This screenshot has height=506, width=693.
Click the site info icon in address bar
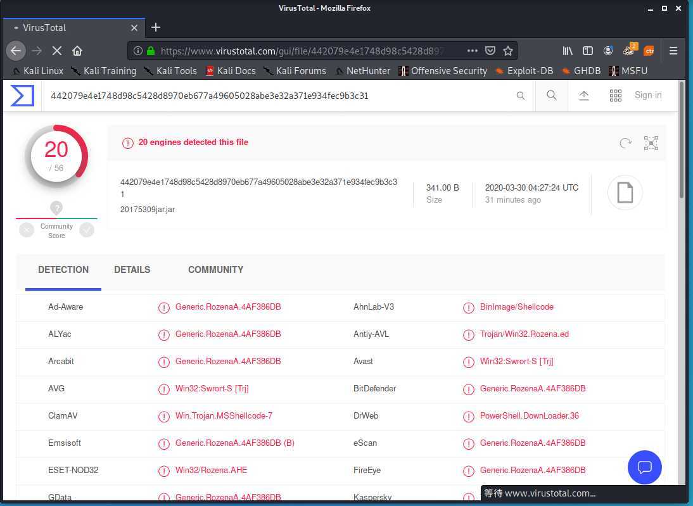click(138, 51)
